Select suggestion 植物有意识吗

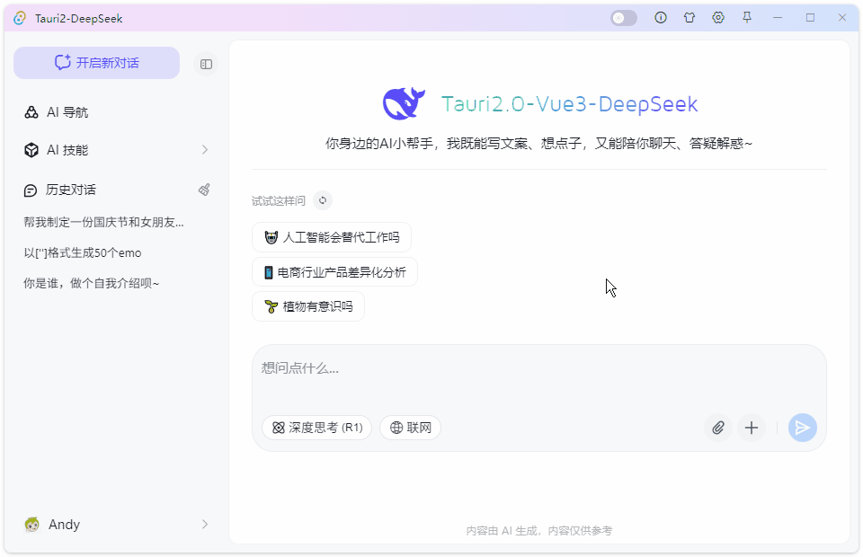[x=308, y=307]
